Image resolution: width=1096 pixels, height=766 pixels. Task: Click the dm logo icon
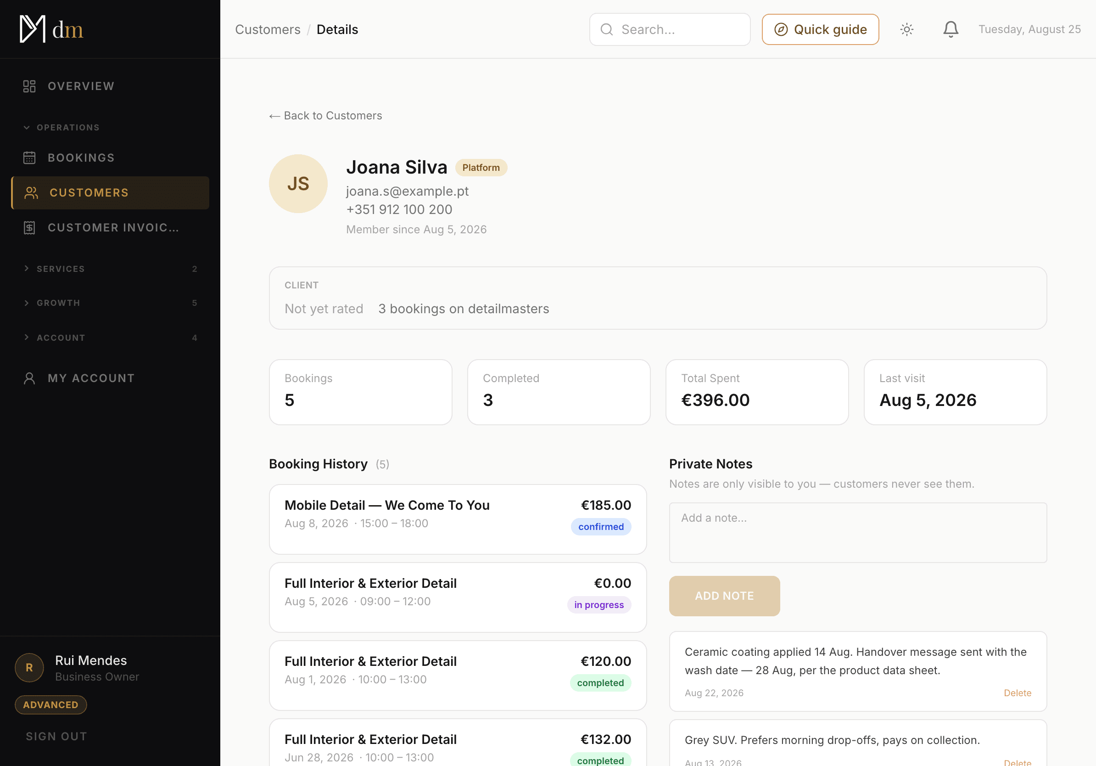click(33, 29)
